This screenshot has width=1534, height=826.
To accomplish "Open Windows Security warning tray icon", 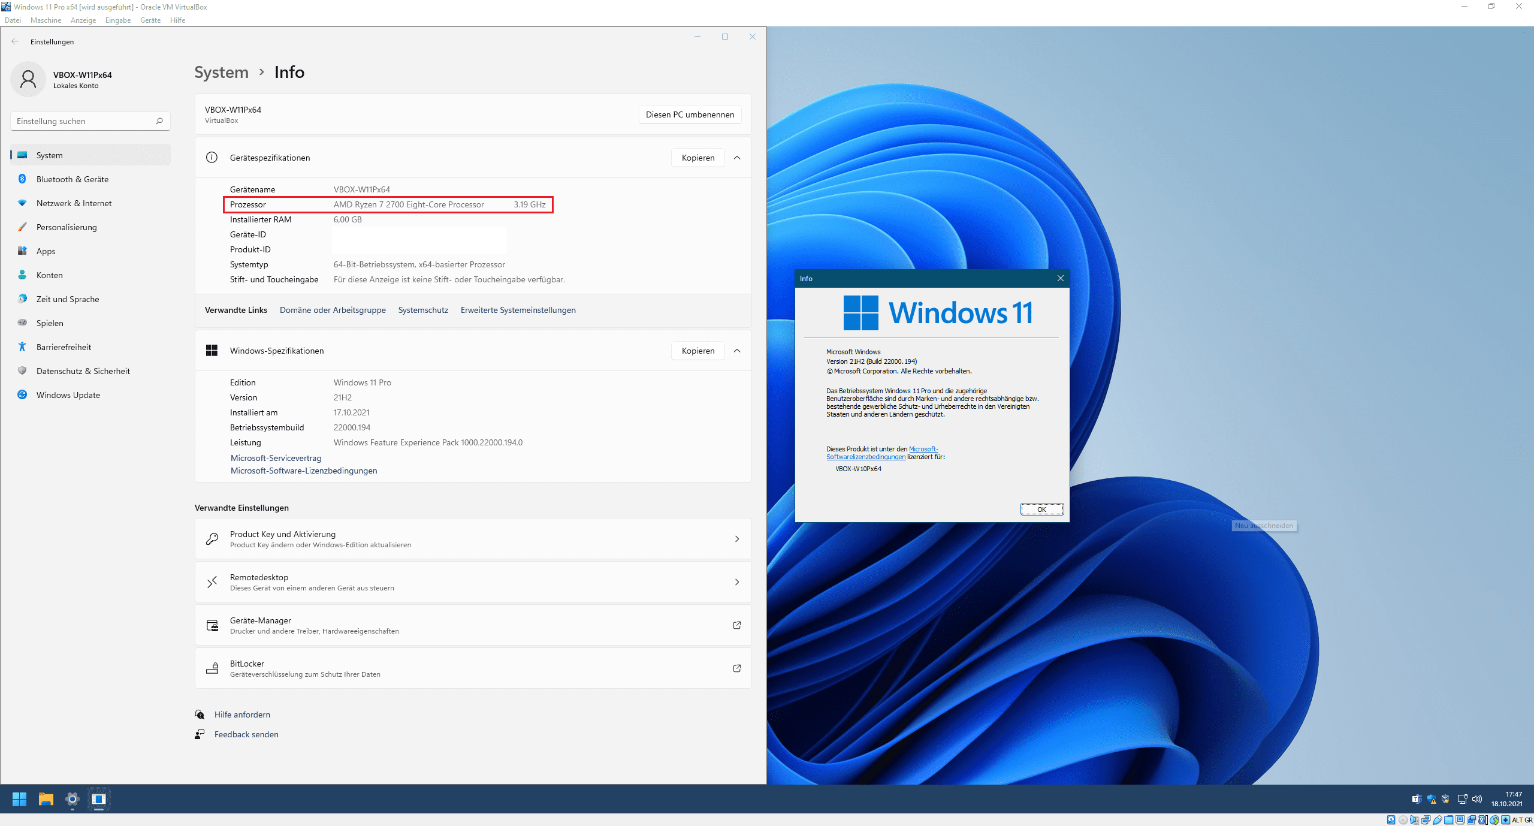I will (x=1432, y=799).
